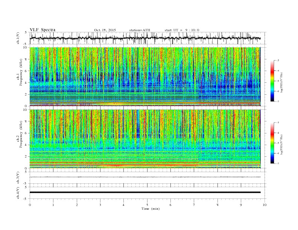Screen dimensions: 298x230
Task: Click the ch.3 voltage waveform trace
Action: (x=145, y=177)
